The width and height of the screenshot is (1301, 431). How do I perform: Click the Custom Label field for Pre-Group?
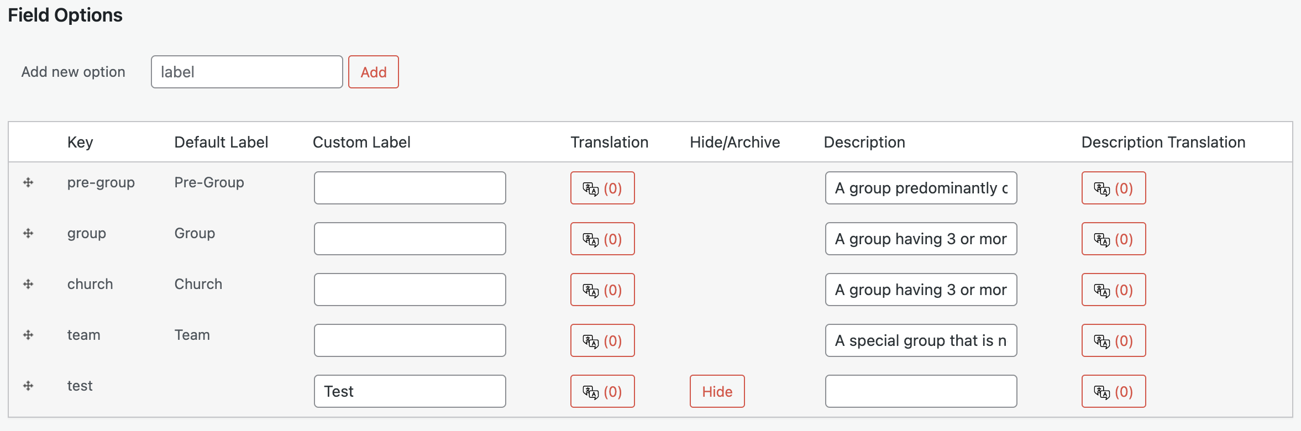coord(410,188)
